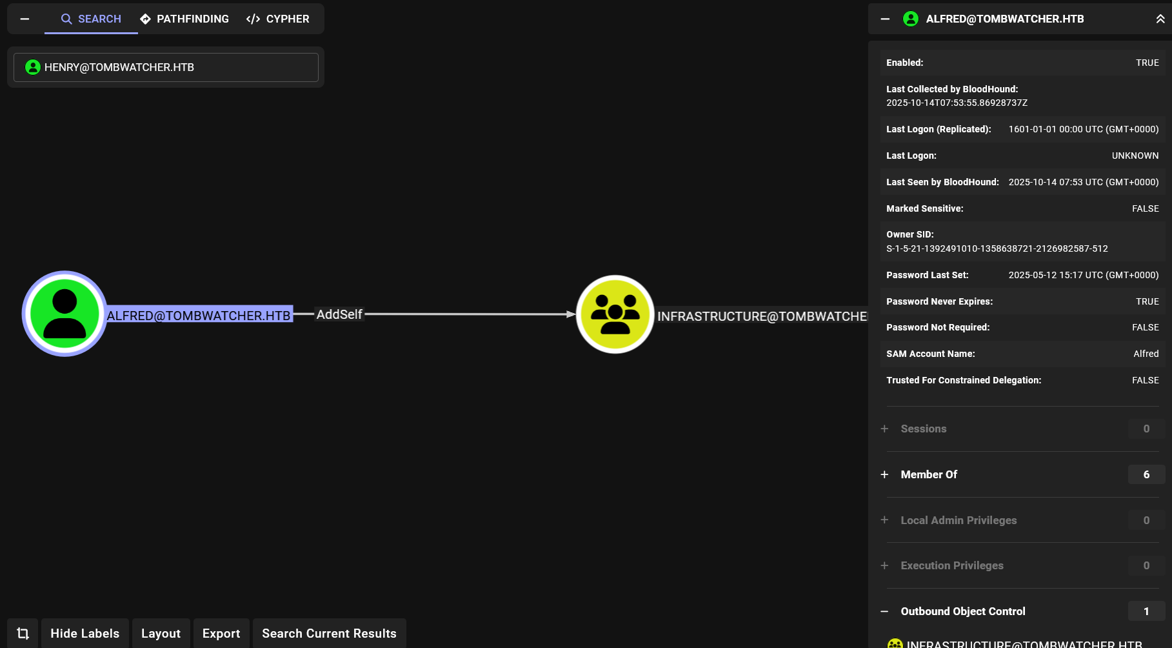1172x648 pixels.
Task: Switch to the Pathfinding tab
Action: click(184, 19)
